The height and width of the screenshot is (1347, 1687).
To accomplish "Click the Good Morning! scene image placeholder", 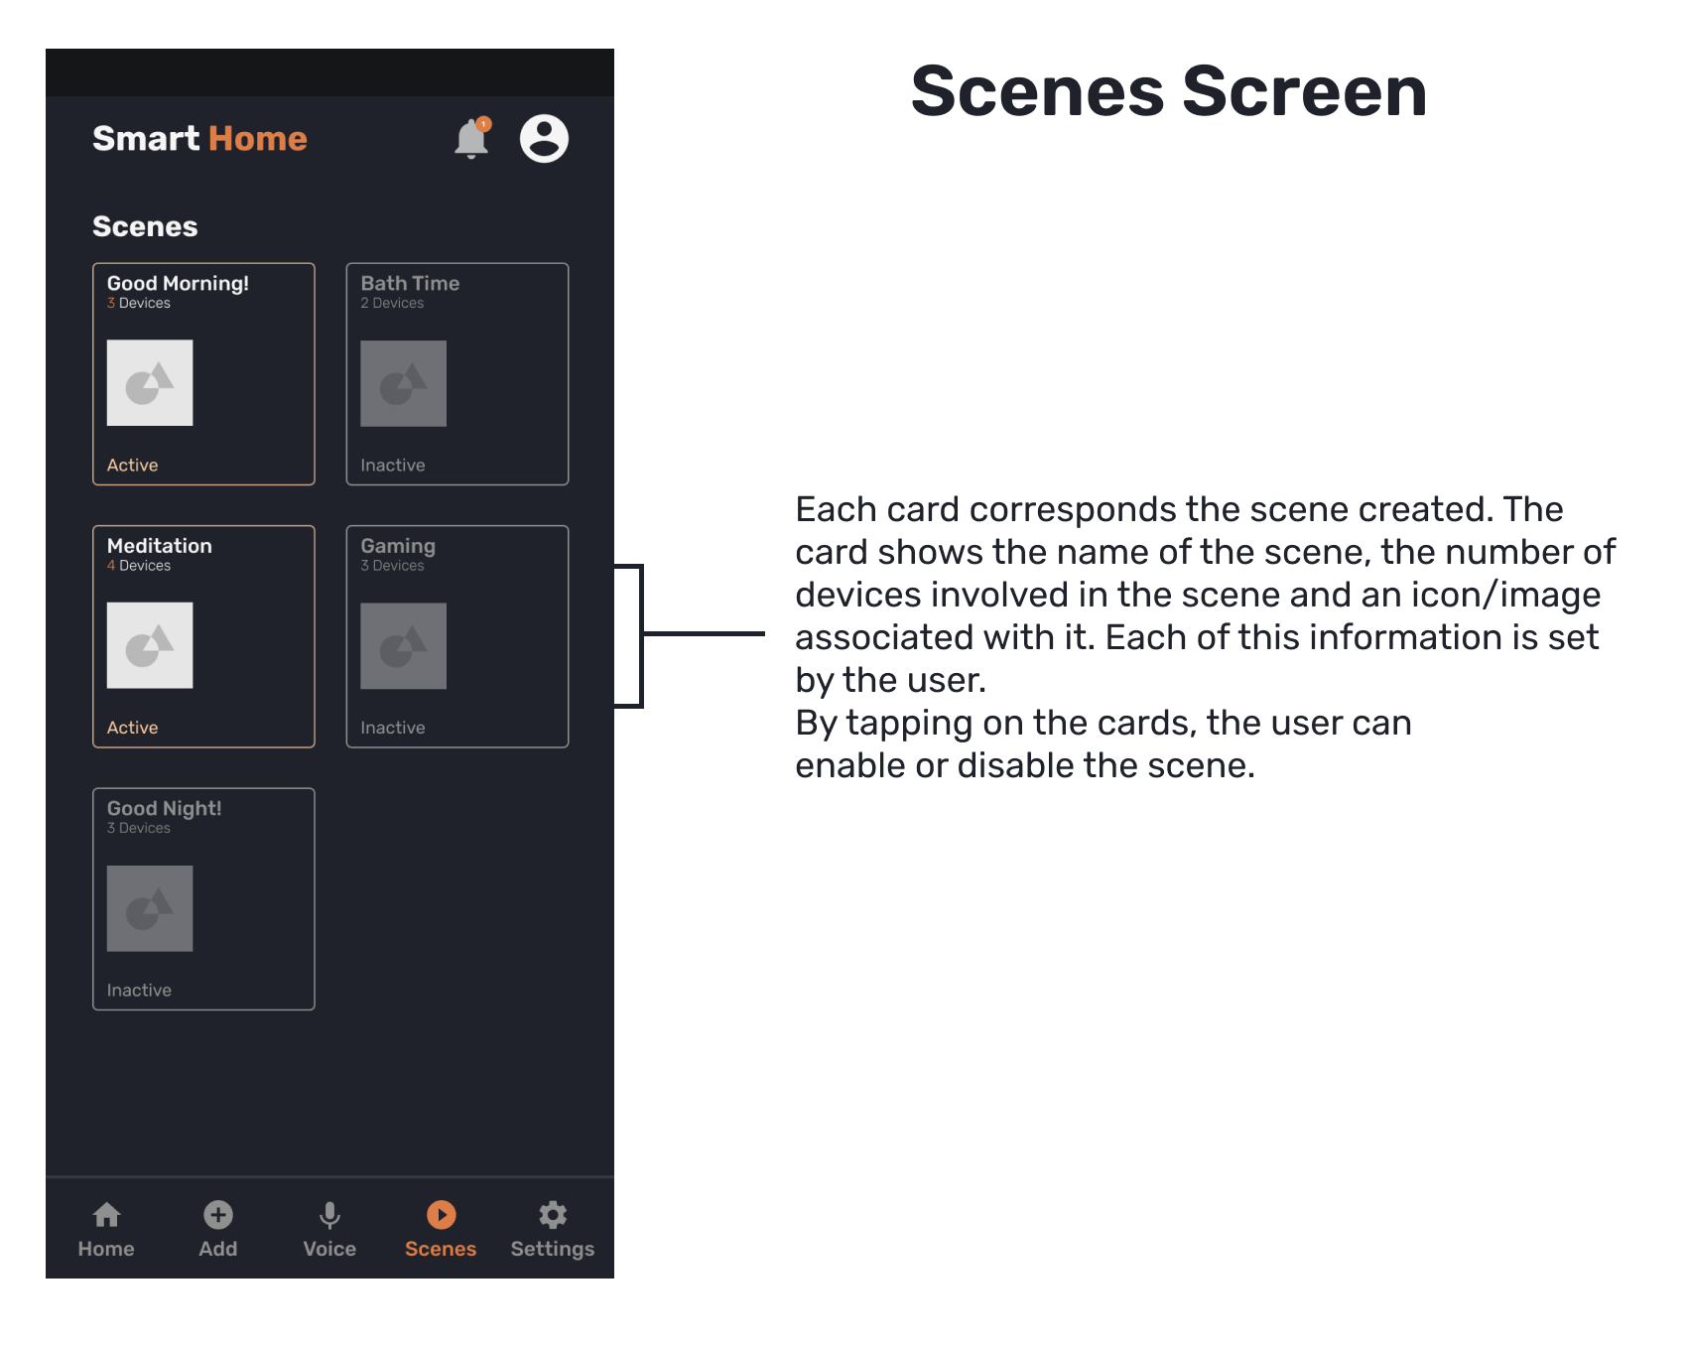I will [150, 383].
